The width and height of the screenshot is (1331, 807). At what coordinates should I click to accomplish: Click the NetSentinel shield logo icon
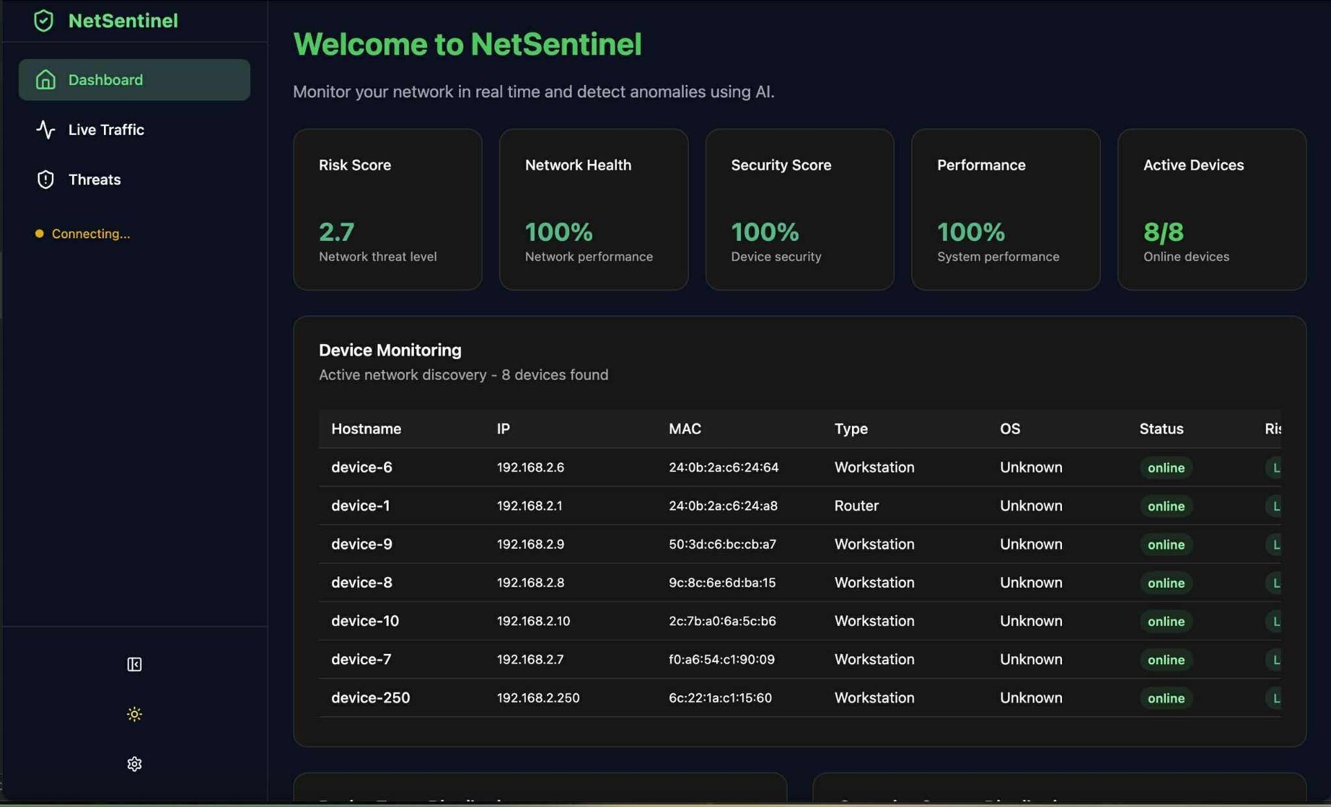[43, 21]
